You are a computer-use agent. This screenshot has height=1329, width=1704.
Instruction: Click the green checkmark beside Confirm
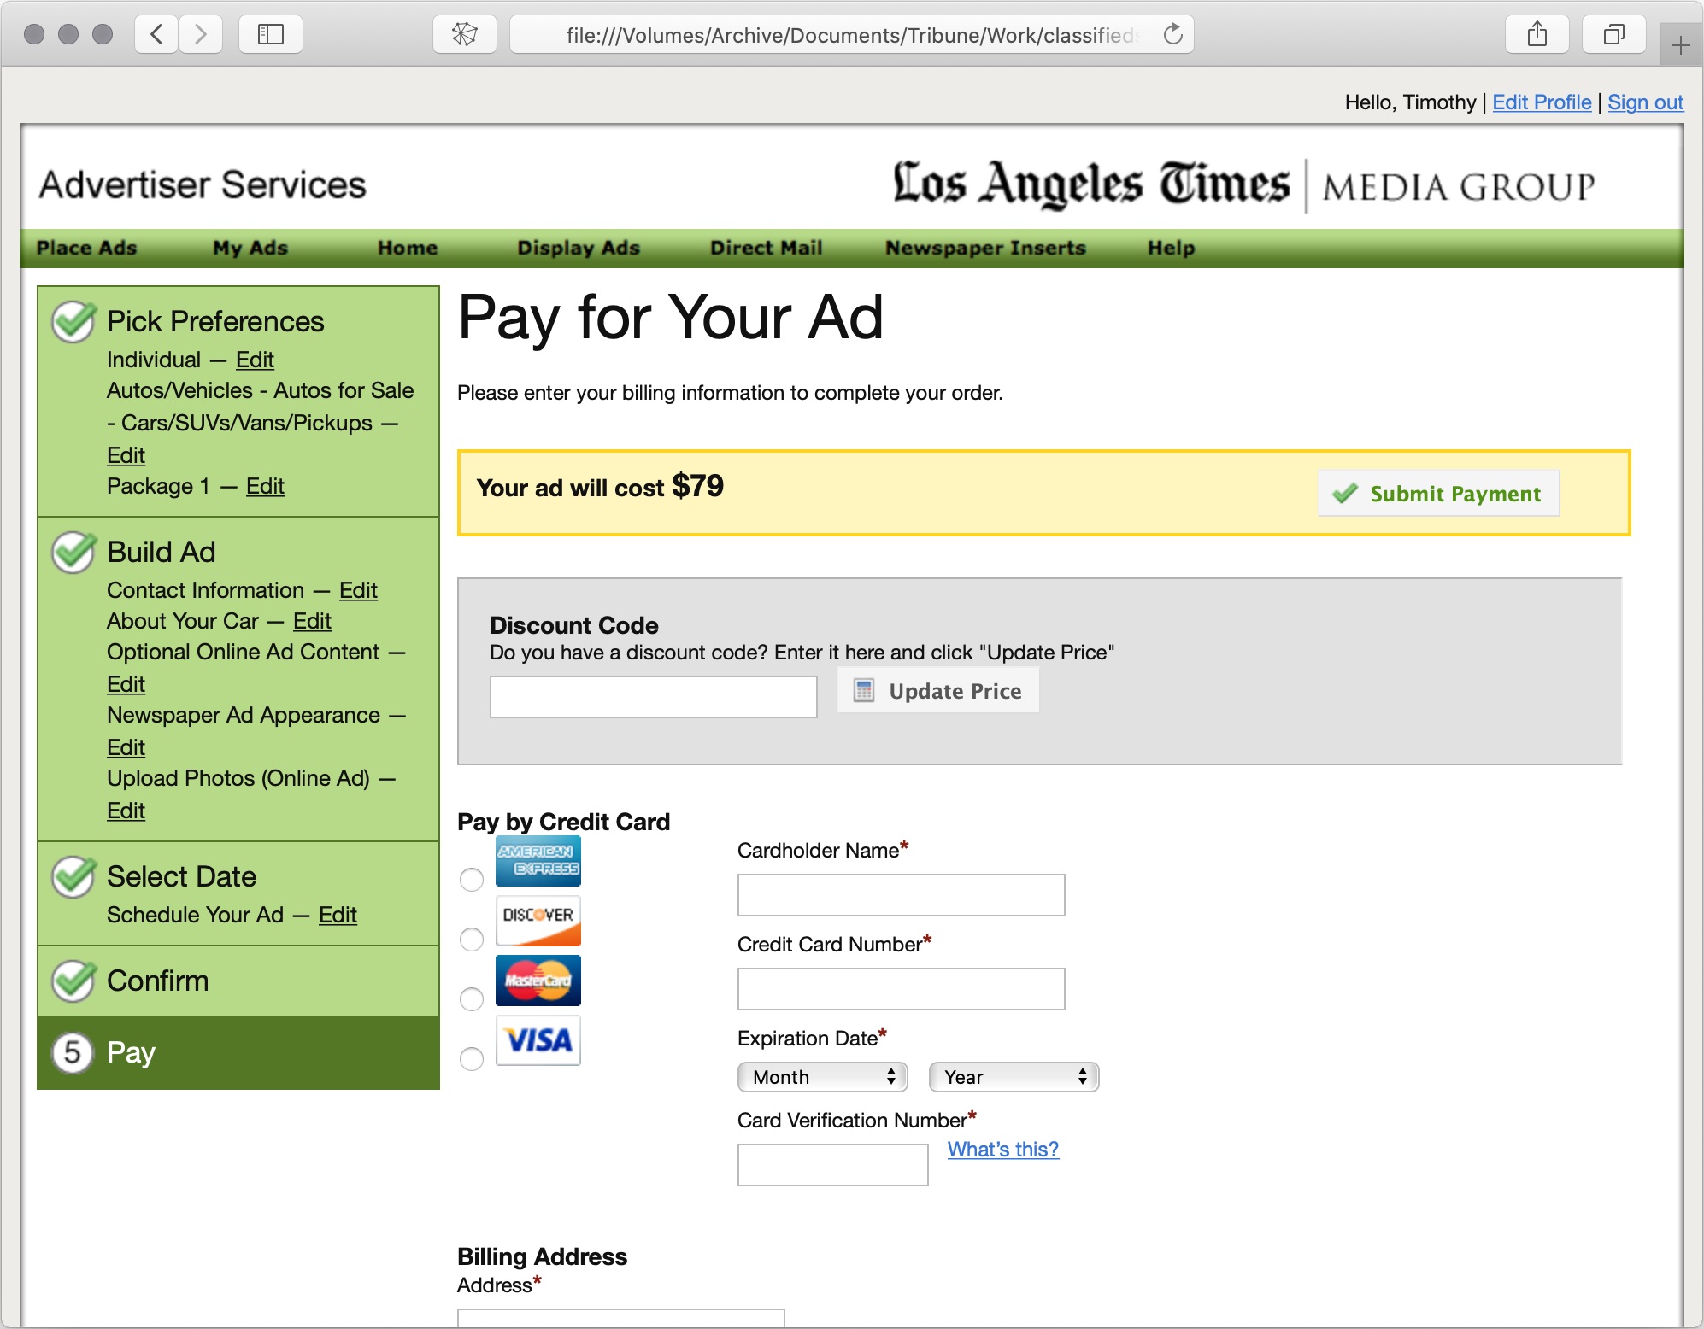72,981
